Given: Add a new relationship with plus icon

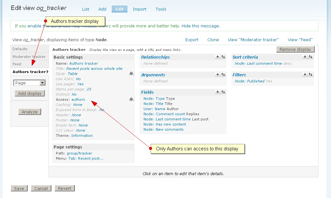Looking at the screenshot, I should pos(217,57).
